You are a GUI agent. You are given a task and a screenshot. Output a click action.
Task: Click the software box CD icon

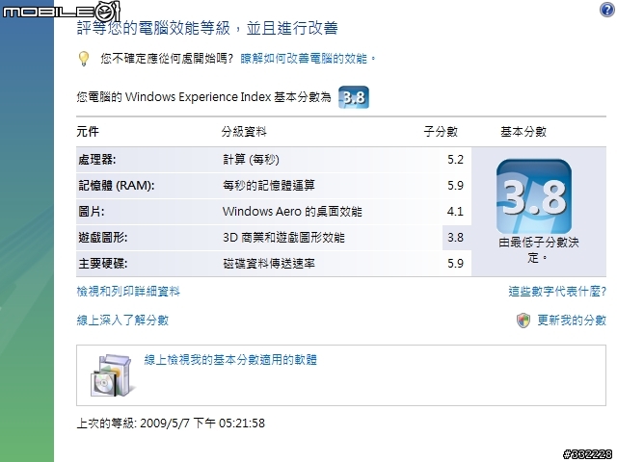(x=112, y=375)
